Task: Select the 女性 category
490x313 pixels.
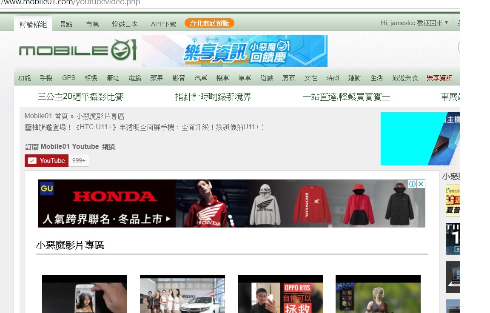Action: click(x=311, y=78)
